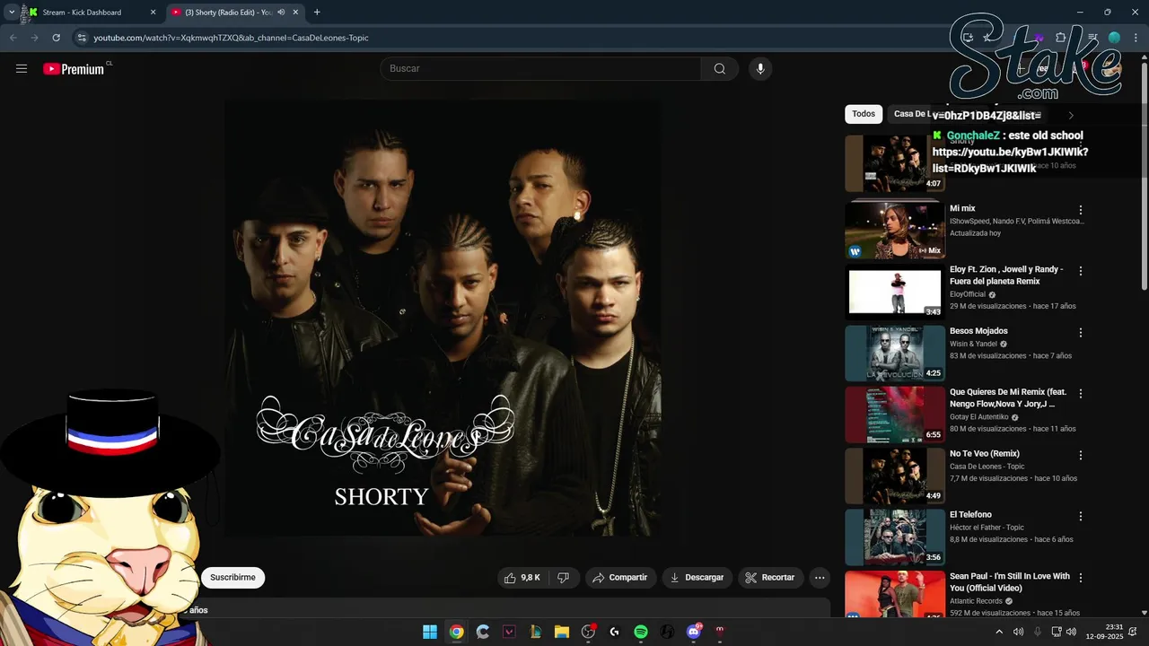Open options menu for Eloy Ft. Zion video
Screen dimensions: 1149x646
1081,271
